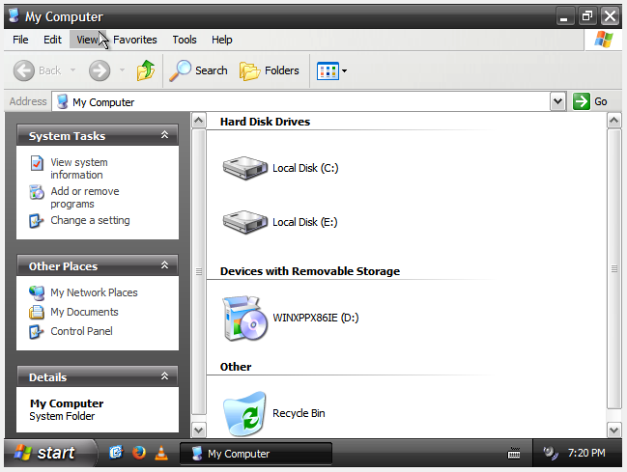Screen dimensions: 627x472
Task: Click the Views icon button
Action: (328, 71)
